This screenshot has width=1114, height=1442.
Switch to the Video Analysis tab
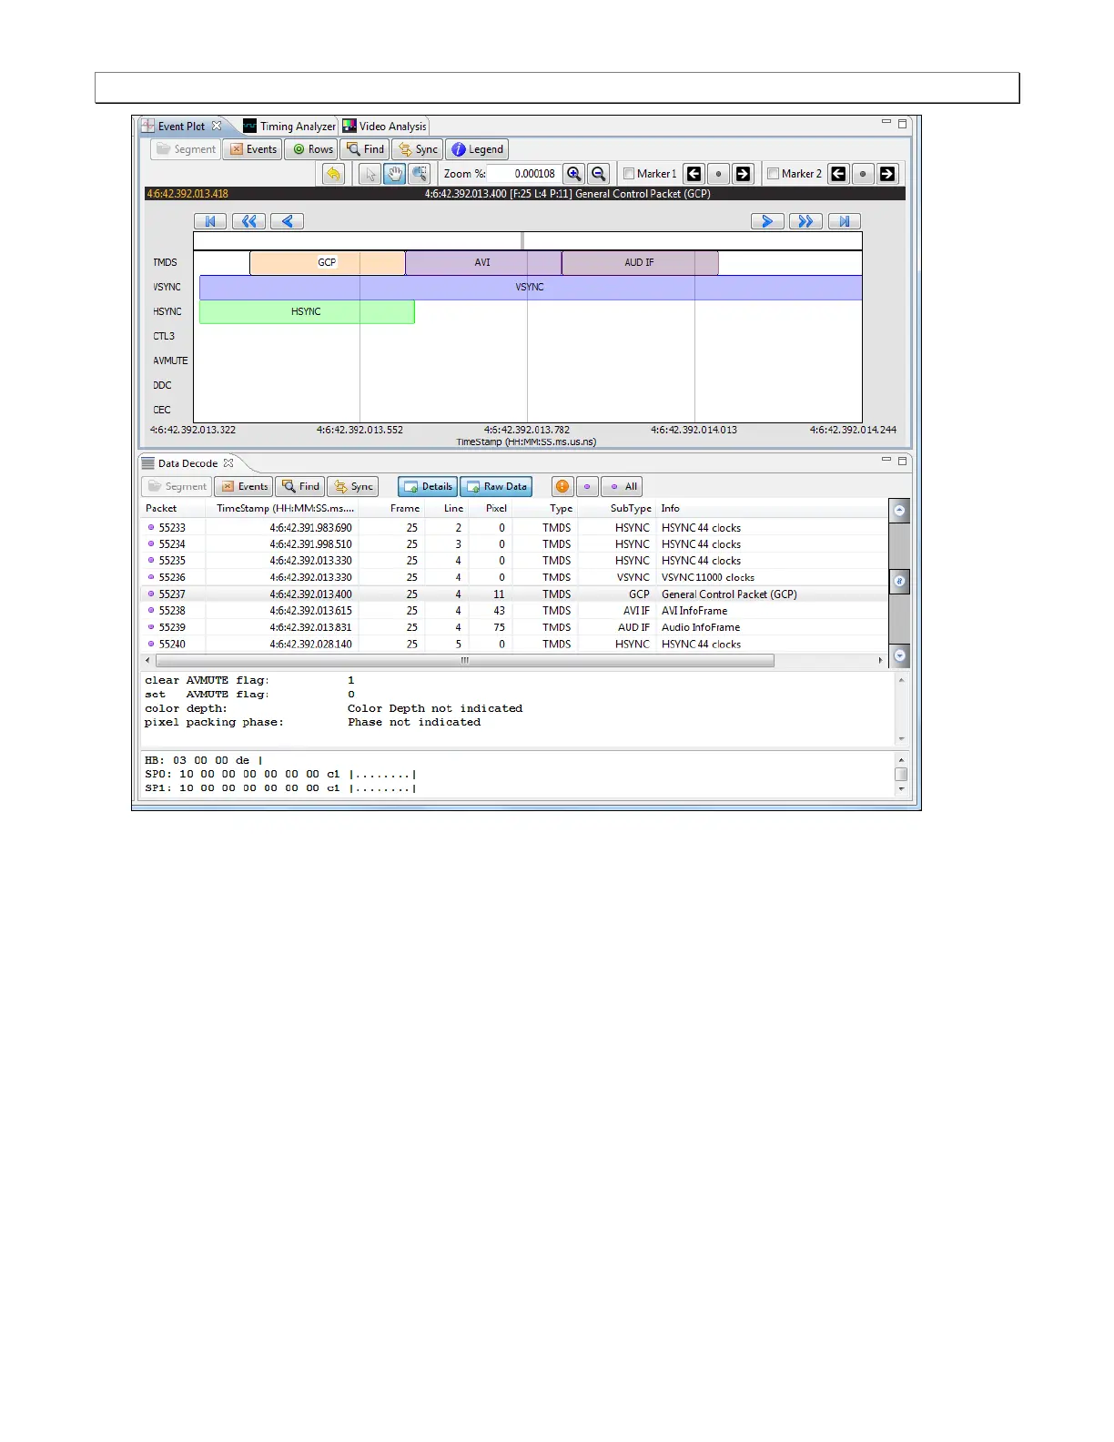click(384, 127)
